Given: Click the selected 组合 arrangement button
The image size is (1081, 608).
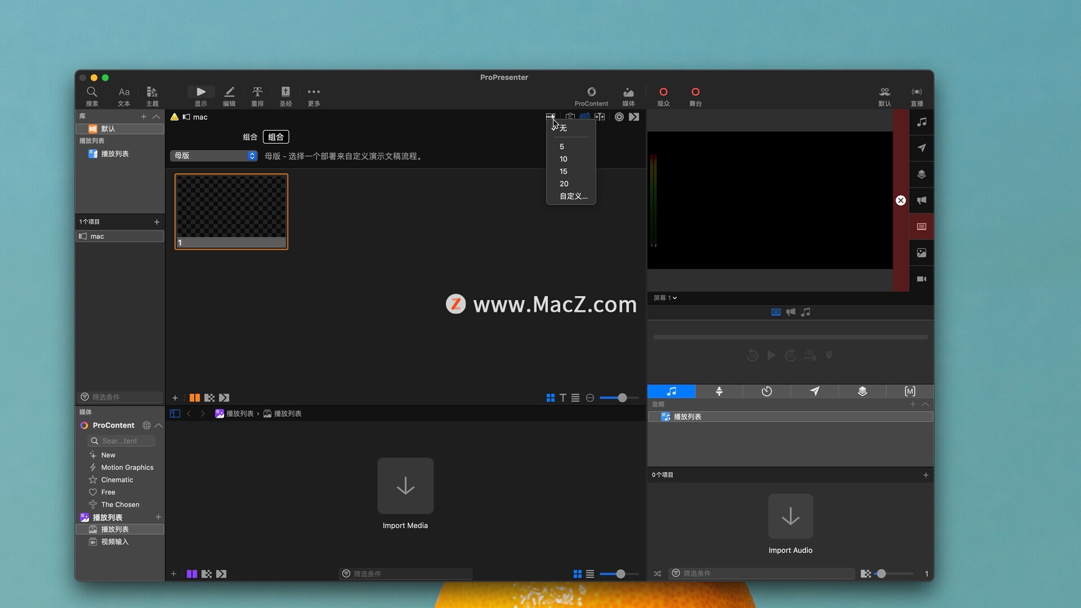Looking at the screenshot, I should [x=276, y=137].
